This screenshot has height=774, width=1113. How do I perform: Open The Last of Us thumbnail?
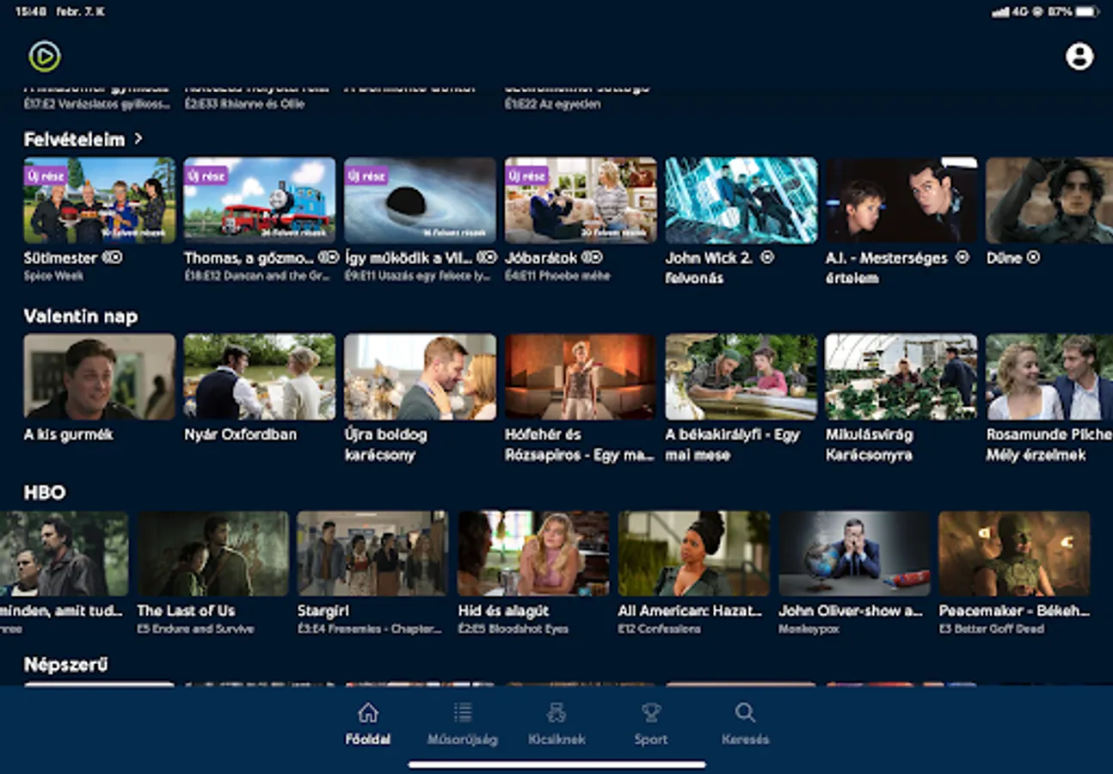coord(213,554)
